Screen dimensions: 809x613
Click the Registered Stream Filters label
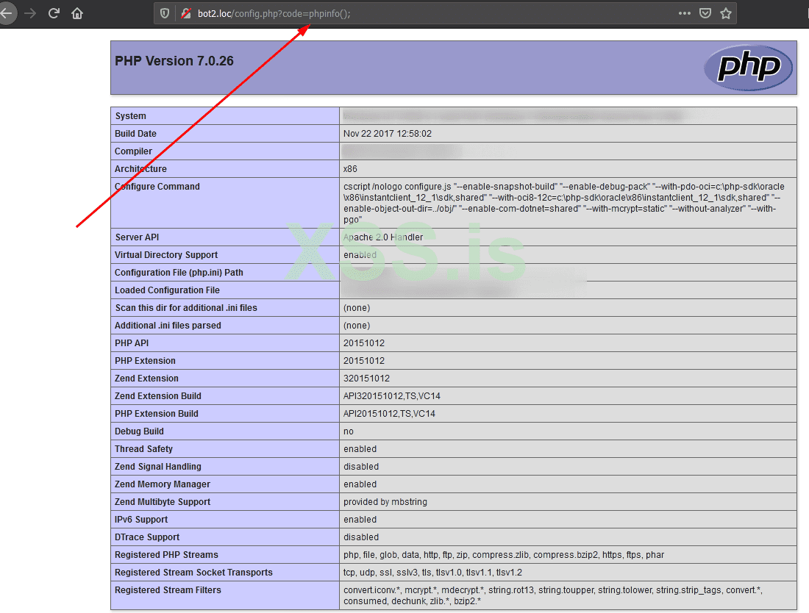[x=168, y=589]
